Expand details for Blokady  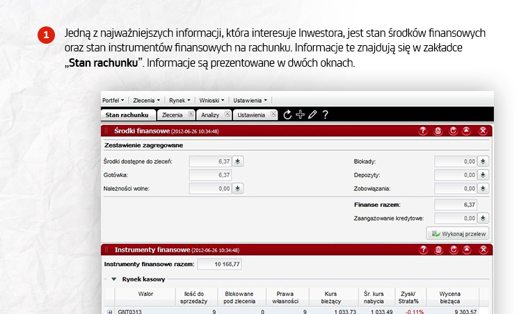[x=483, y=161]
